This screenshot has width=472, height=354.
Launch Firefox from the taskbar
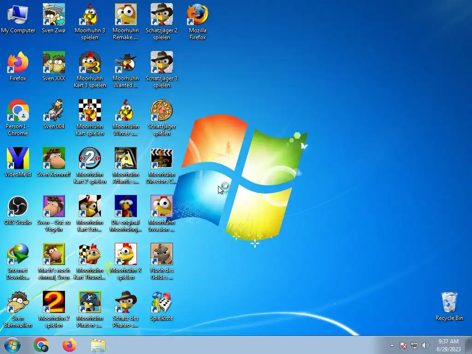70,345
